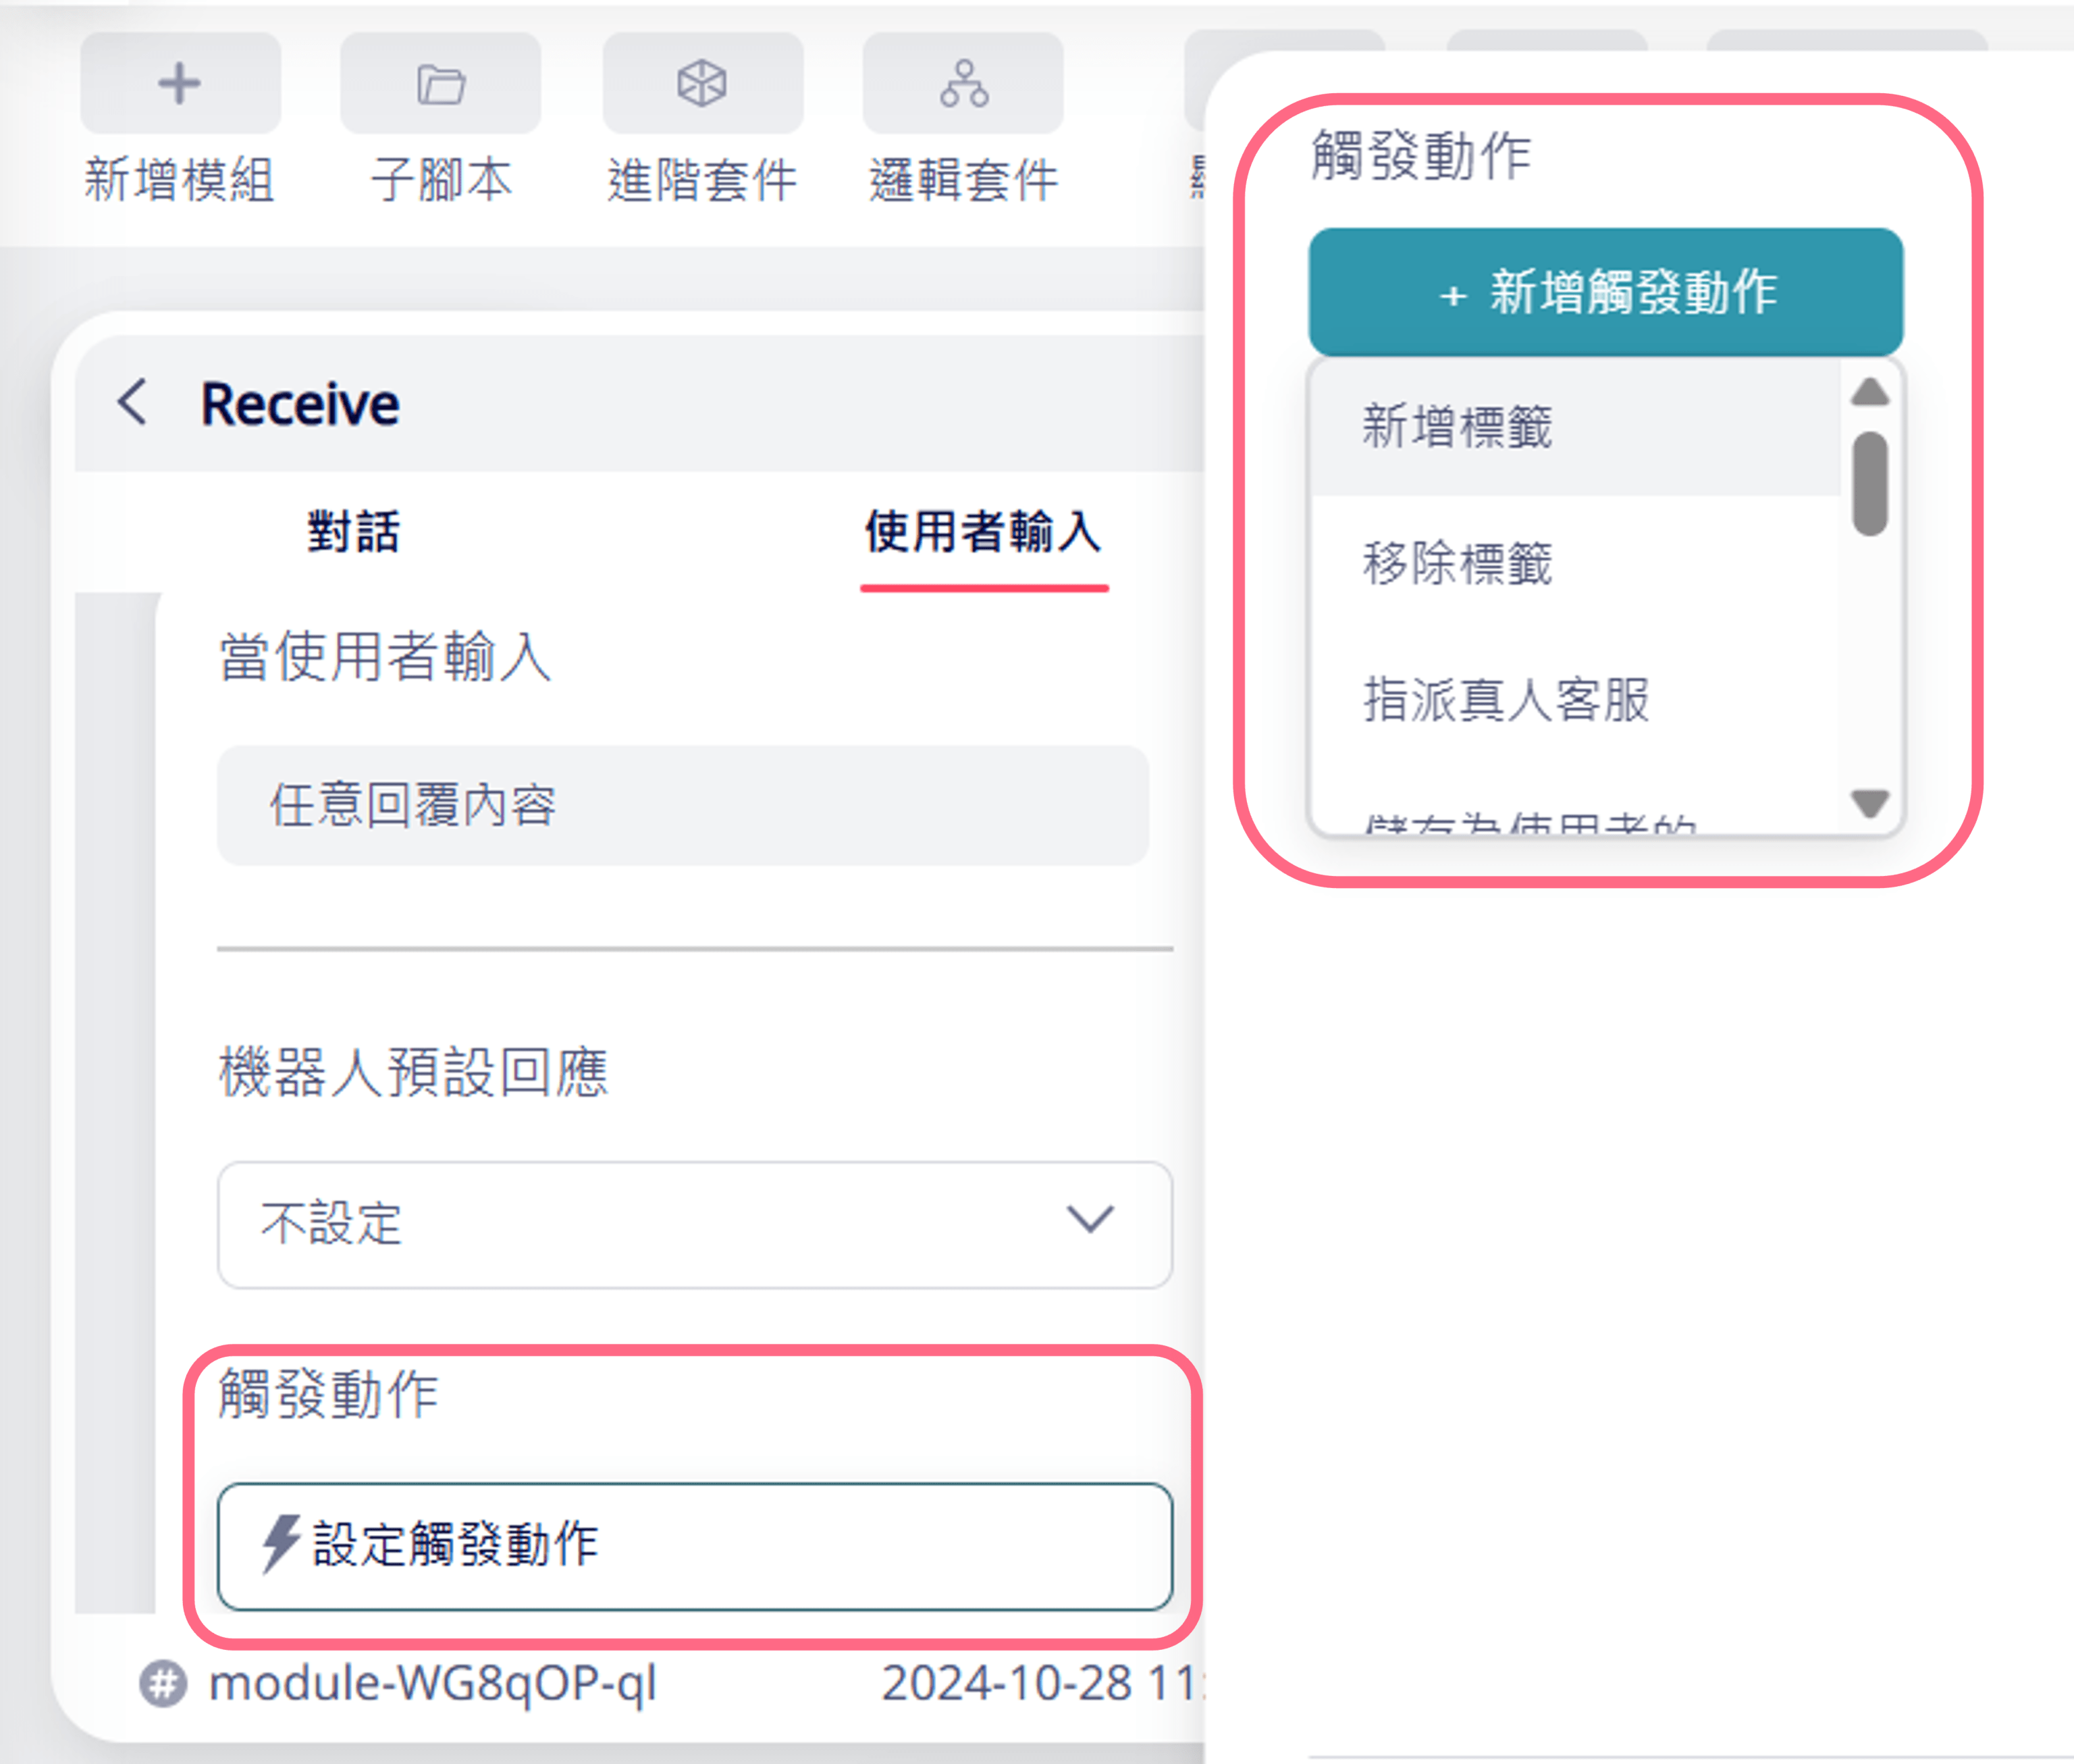
Task: Choose 新增標籤 from the action list
Action: pyautogui.click(x=1576, y=427)
